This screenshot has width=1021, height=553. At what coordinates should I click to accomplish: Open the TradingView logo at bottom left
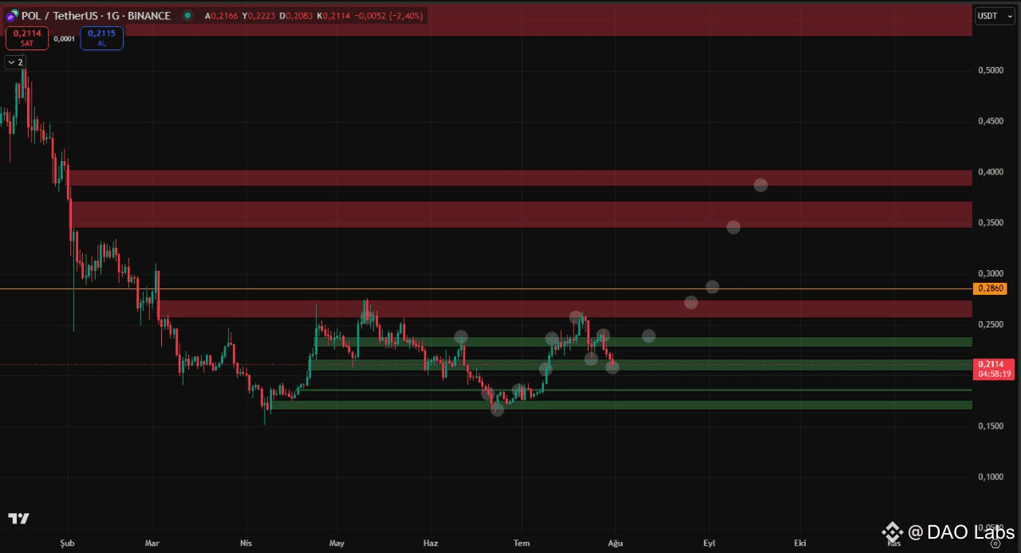point(18,519)
